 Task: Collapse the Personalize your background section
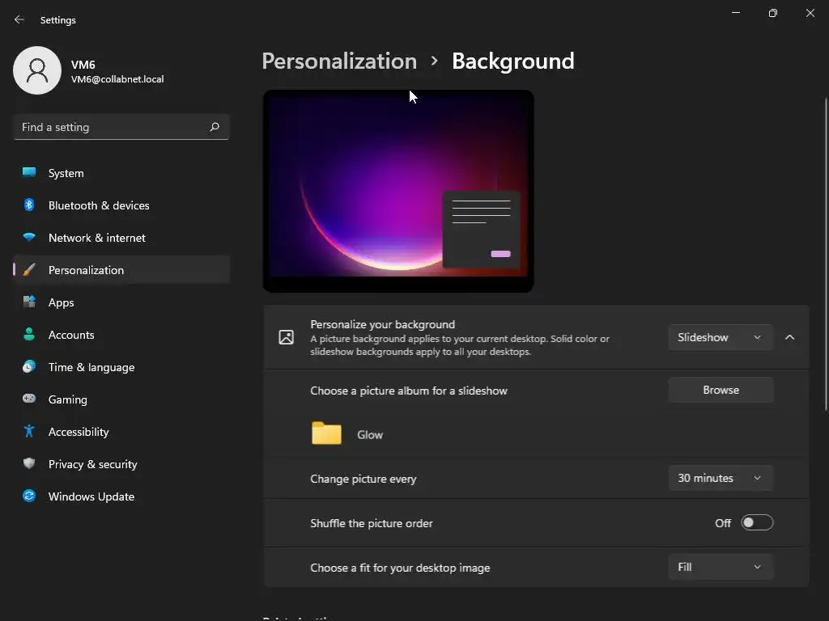click(x=790, y=337)
